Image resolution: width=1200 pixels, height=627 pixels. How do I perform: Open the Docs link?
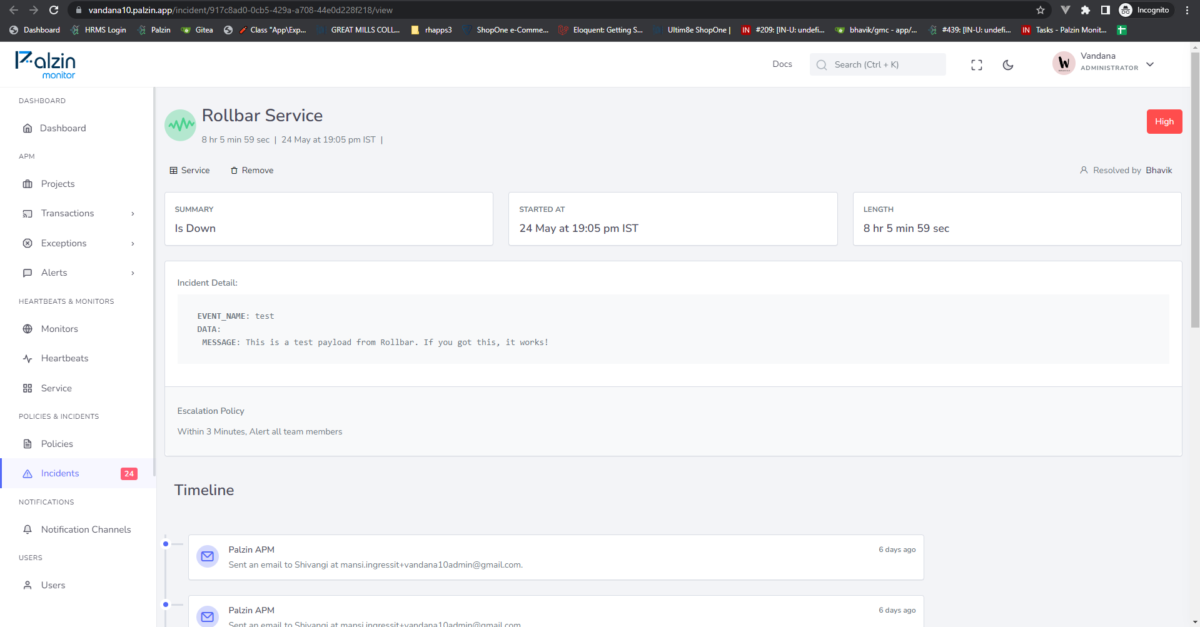782,64
